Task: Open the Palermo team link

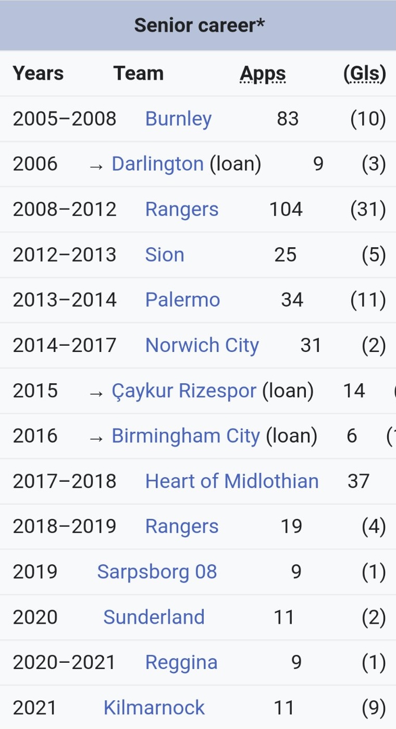Action: click(182, 300)
